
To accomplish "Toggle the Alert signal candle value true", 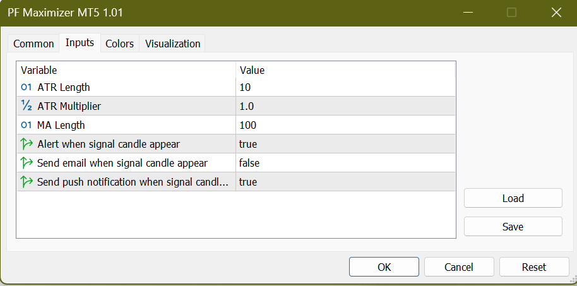I will click(x=345, y=144).
